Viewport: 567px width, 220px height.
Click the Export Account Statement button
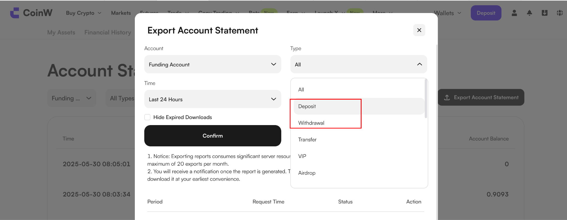tap(481, 97)
